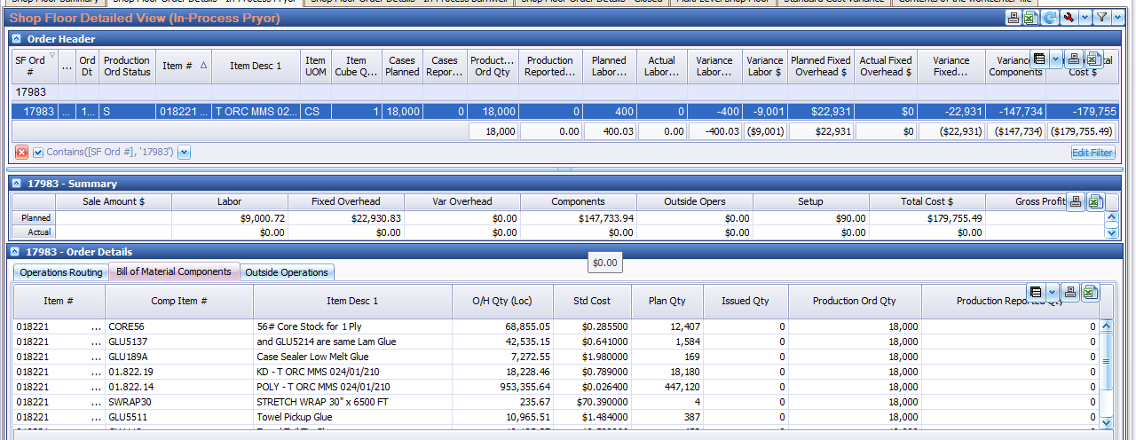The height and width of the screenshot is (440, 1136).
Task: Sort by Variance Labor $ column
Action: pyautogui.click(x=765, y=67)
